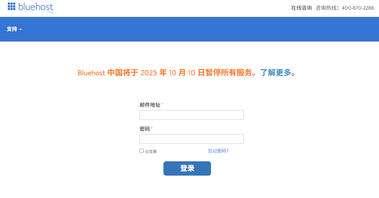This screenshot has height=198, width=379.
Task: Open 了解更多 in the orange notice
Action: point(276,73)
